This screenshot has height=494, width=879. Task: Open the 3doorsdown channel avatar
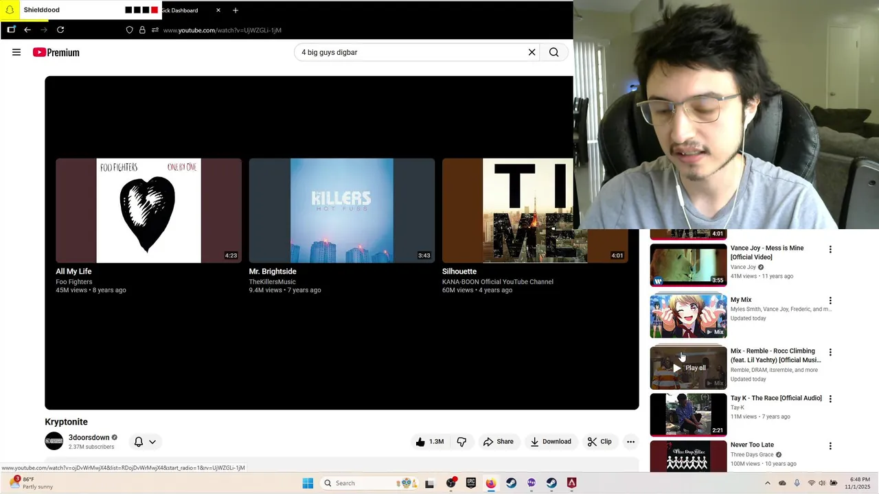coord(54,441)
